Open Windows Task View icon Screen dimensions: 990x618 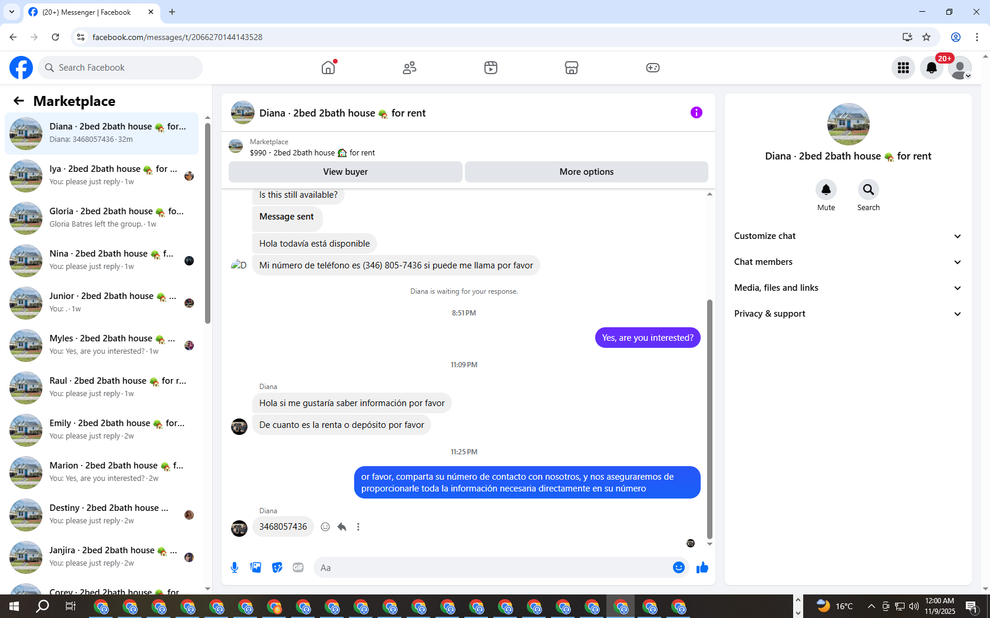click(71, 606)
